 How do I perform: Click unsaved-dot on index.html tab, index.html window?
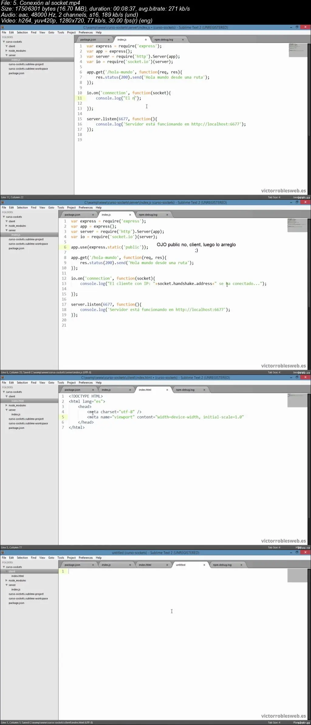click(x=167, y=390)
